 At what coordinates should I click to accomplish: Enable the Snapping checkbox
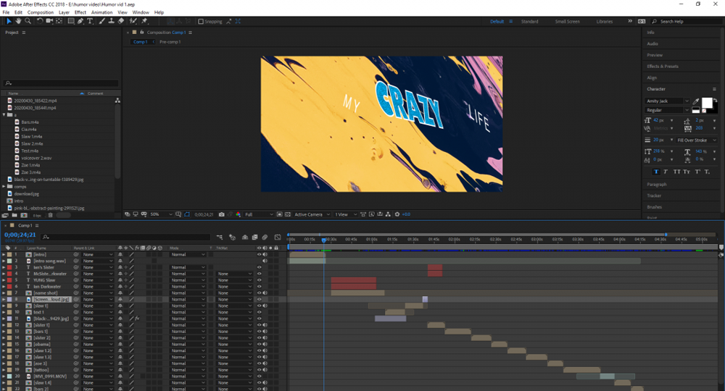201,22
